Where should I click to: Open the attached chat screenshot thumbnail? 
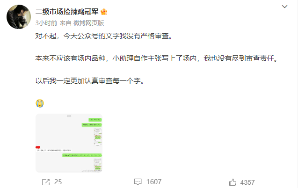(x=69, y=143)
